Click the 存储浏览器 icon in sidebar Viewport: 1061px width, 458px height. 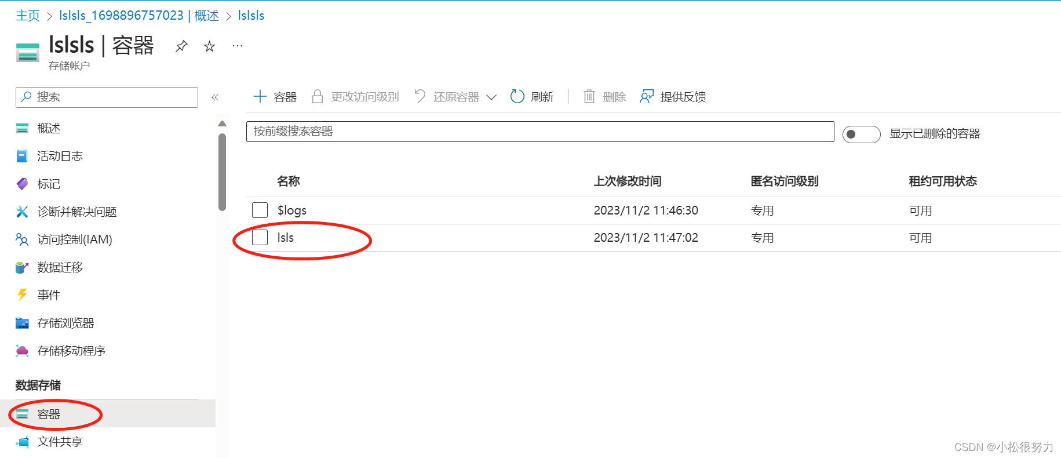22,323
